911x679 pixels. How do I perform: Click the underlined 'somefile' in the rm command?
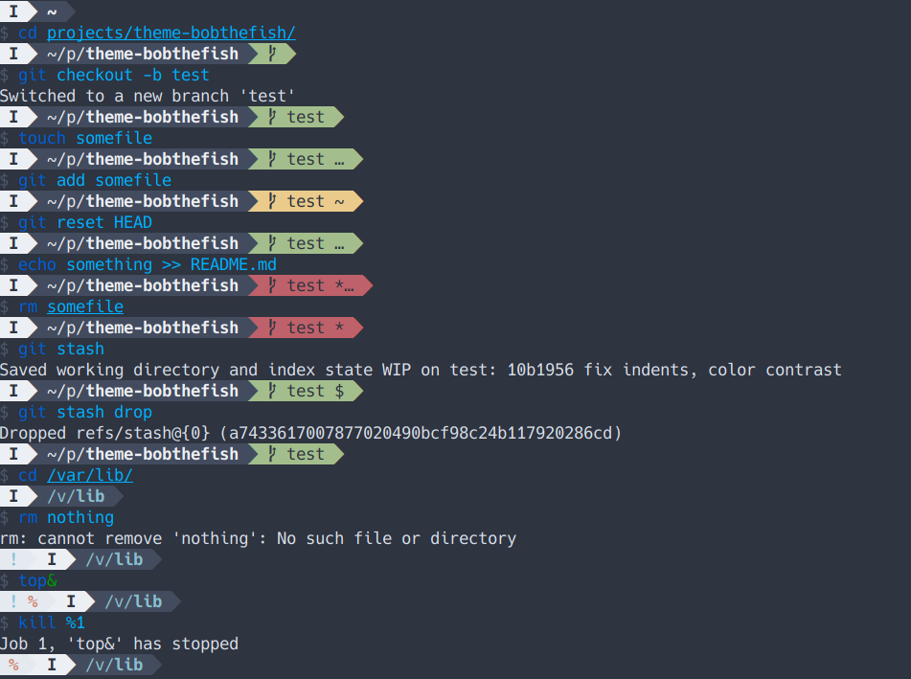tap(85, 306)
